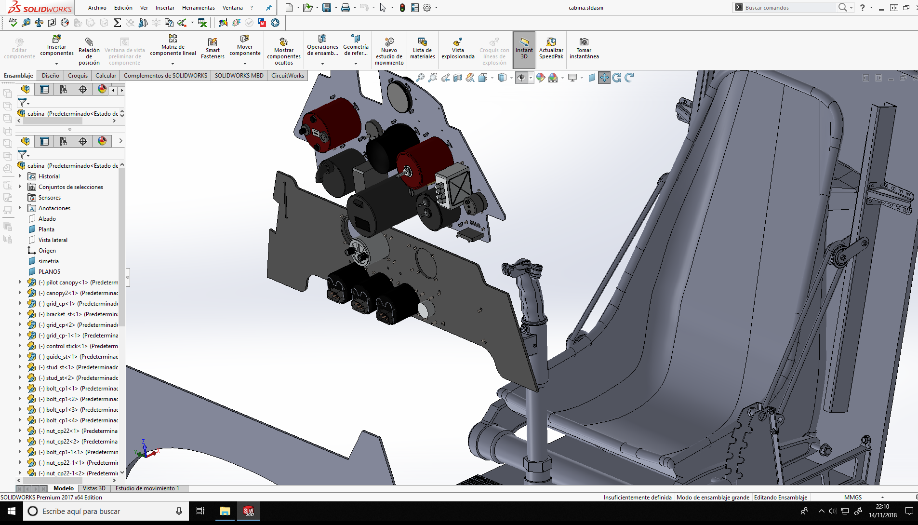Select the Zoom to Area icon
The height and width of the screenshot is (525, 918).
click(x=433, y=78)
